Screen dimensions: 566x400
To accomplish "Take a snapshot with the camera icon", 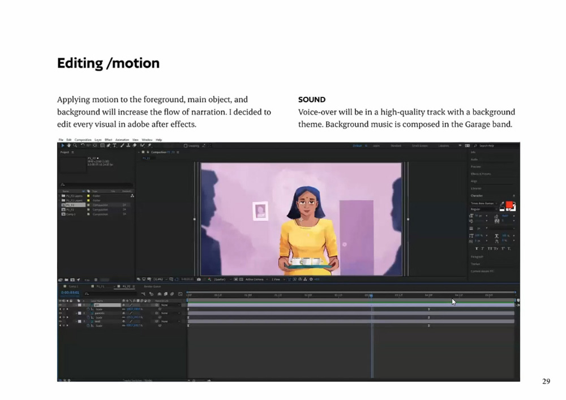I will [199, 279].
